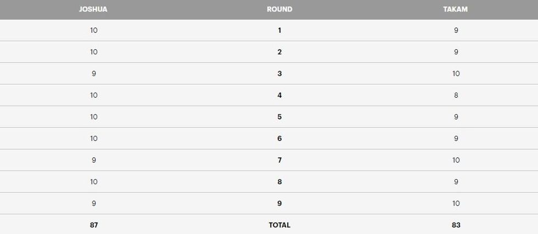Viewport: 538px width, 234px height.
Task: Select Joshua's round 3 score of 9
Action: pos(94,73)
